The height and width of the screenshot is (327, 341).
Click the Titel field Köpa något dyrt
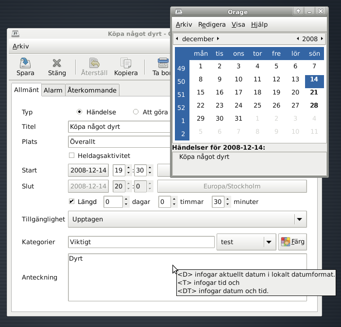click(119, 126)
